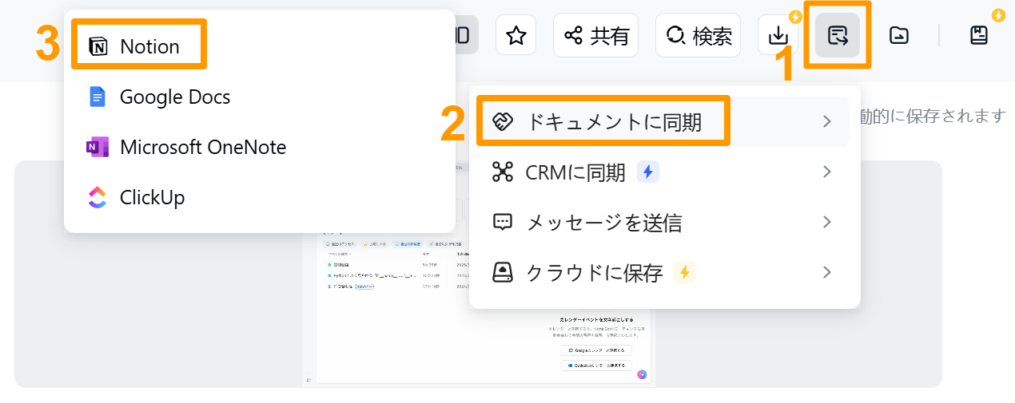The image size is (1015, 403).
Task: Click the download icon in the toolbar
Action: point(778,35)
